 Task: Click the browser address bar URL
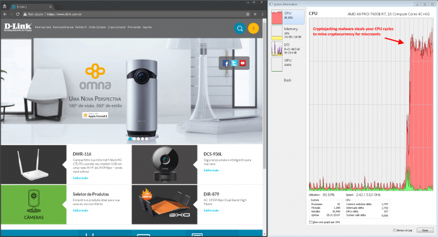point(64,14)
